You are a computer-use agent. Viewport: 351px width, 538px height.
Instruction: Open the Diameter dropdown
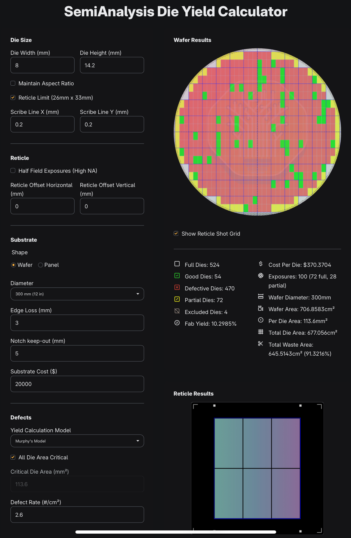tap(77, 294)
